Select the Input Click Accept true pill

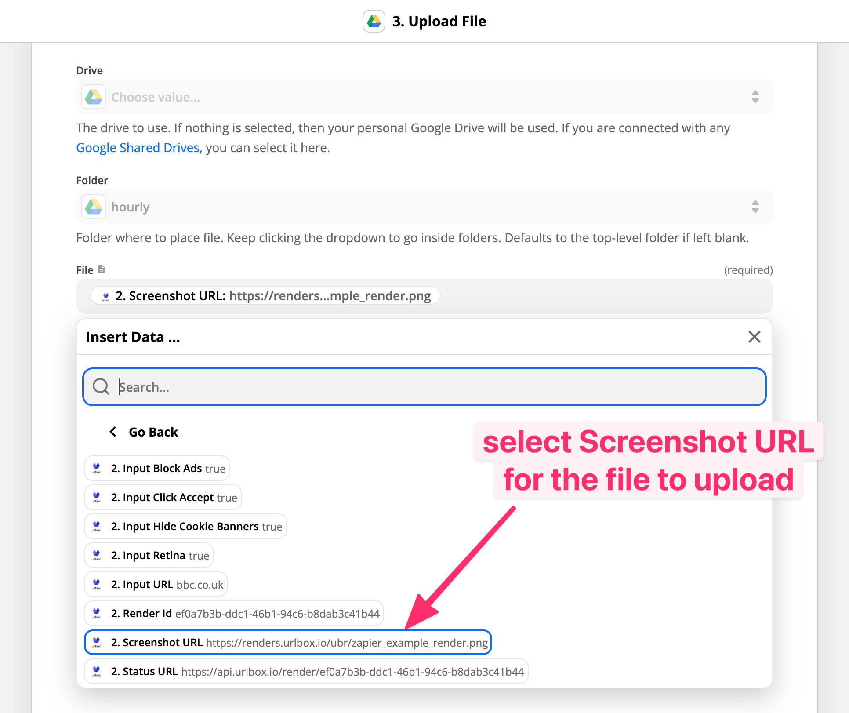162,497
